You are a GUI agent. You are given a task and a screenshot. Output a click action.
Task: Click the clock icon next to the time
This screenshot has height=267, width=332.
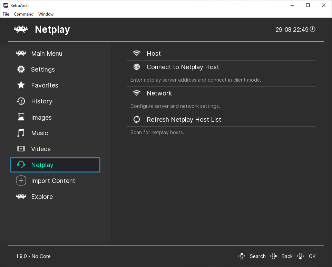click(x=313, y=29)
